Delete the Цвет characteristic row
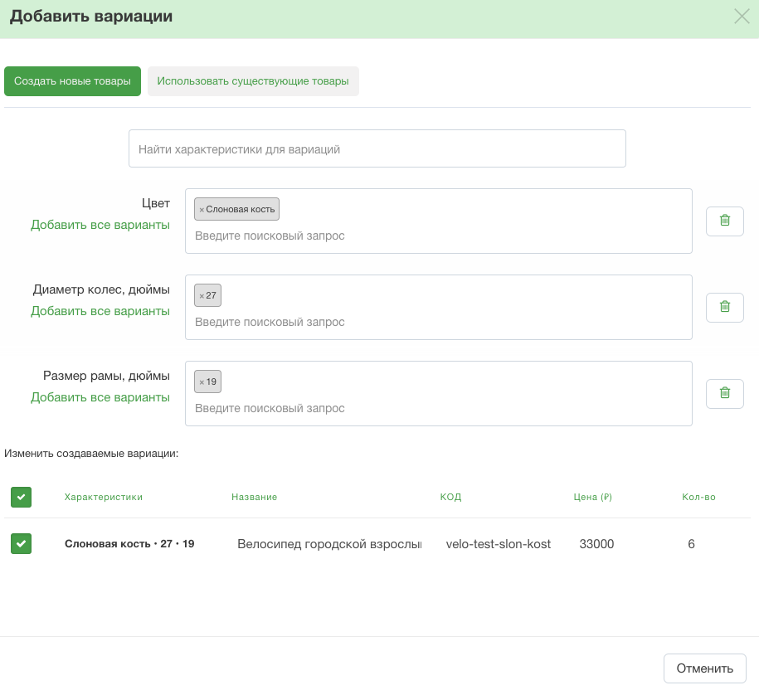759x695 pixels. pyautogui.click(x=725, y=221)
